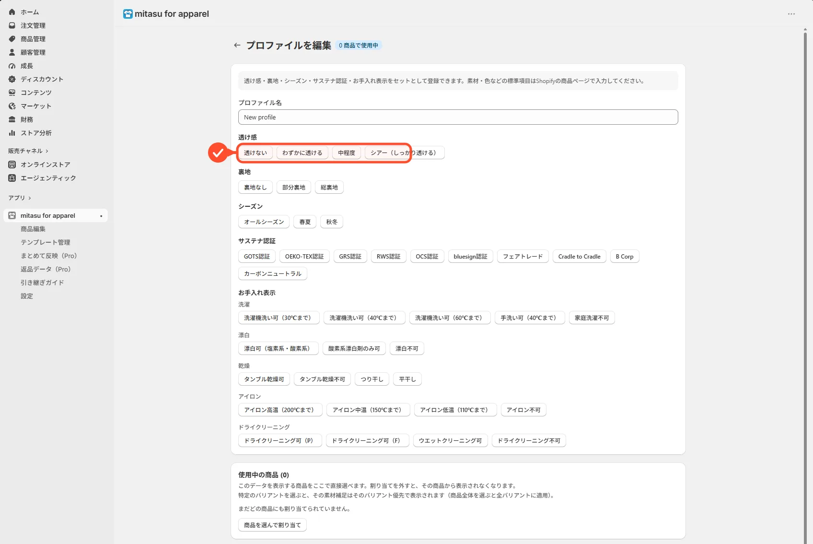Screen dimensions: 813x544
Task: Click the ストア分析 bar chart icon
Action: pyautogui.click(x=12, y=133)
